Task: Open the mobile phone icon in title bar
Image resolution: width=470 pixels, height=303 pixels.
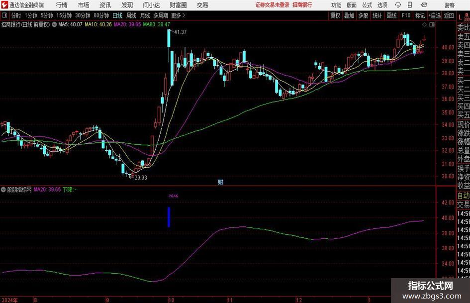Action: click(x=410, y=5)
